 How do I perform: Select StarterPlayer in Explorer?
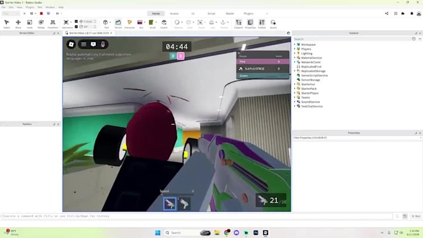[x=310, y=93]
